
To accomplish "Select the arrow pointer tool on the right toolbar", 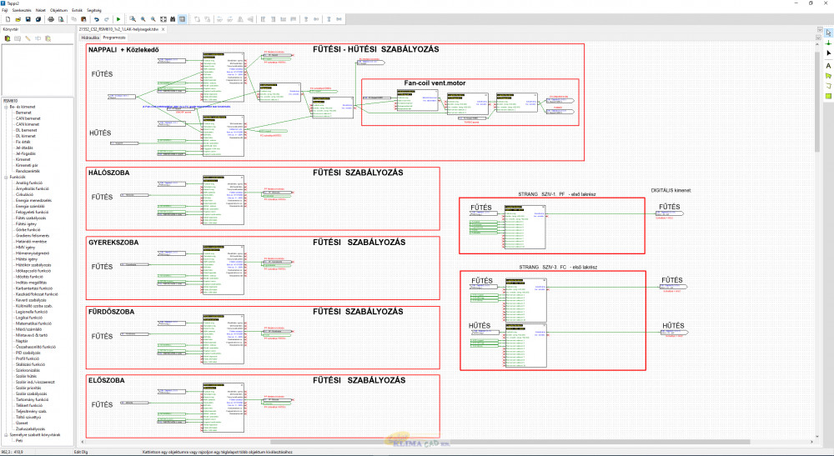I will click(x=828, y=33).
